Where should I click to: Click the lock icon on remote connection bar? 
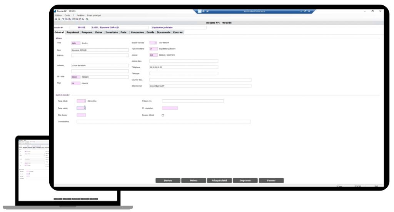coord(203,11)
